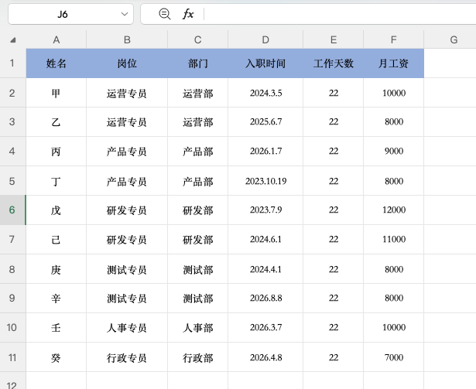Select row 4 header
This screenshot has width=476, height=389.
point(12,151)
